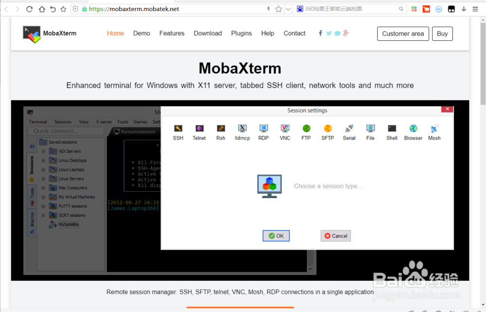Image resolution: width=486 pixels, height=312 pixels.
Task: Expand the Mac Computers folder
Action: [43, 188]
